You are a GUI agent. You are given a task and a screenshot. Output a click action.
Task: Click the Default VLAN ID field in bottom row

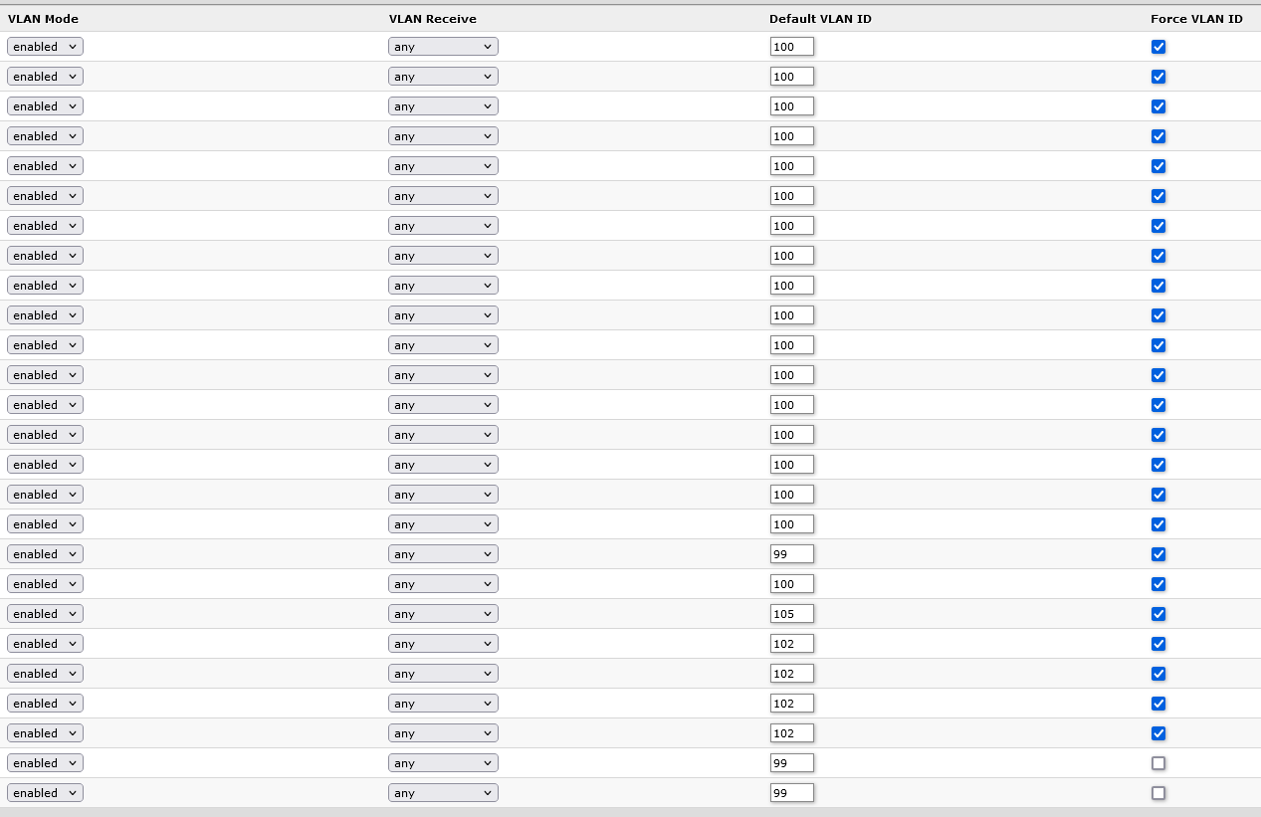792,793
